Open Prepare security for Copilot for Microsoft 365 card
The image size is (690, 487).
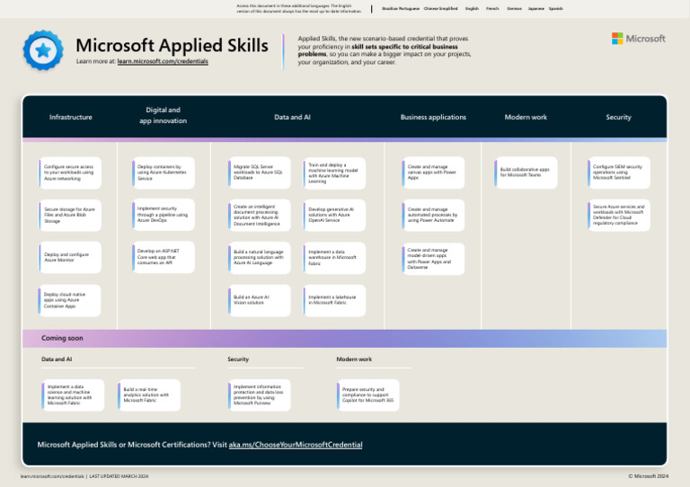pyautogui.click(x=367, y=395)
